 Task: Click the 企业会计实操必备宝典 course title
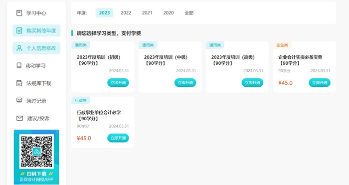pyautogui.click(x=300, y=60)
